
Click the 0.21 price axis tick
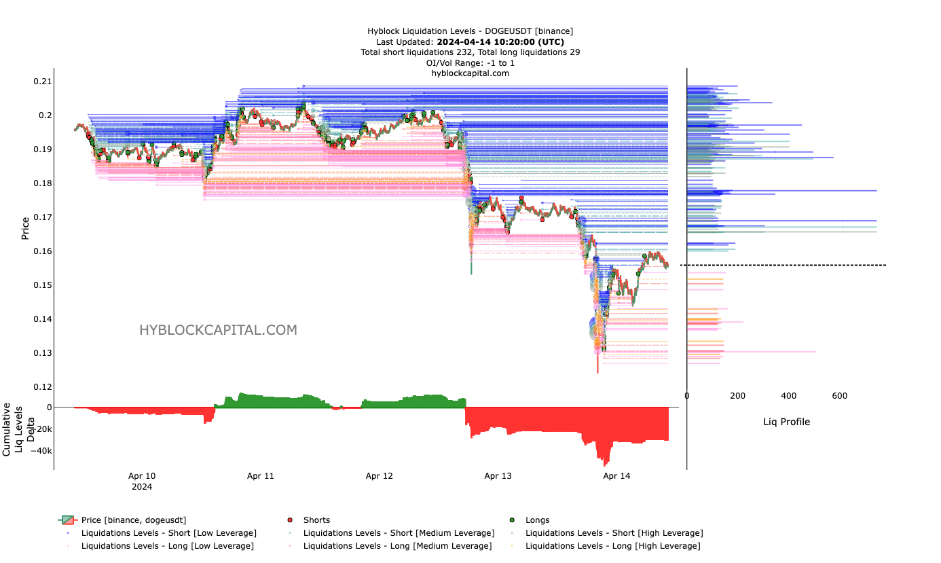[x=43, y=81]
